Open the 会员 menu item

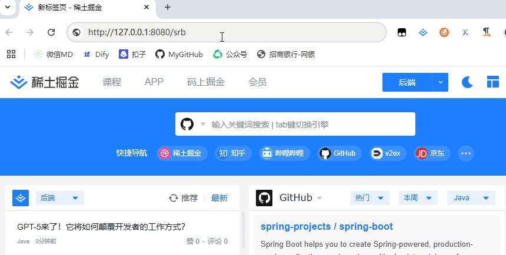click(x=258, y=82)
